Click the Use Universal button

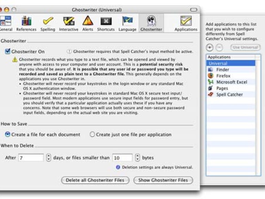(245, 48)
